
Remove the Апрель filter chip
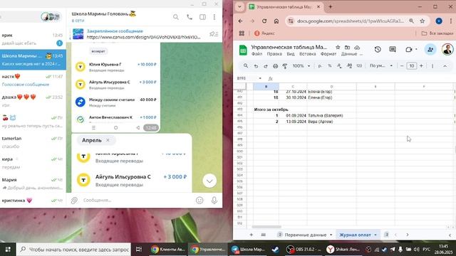pos(108,140)
